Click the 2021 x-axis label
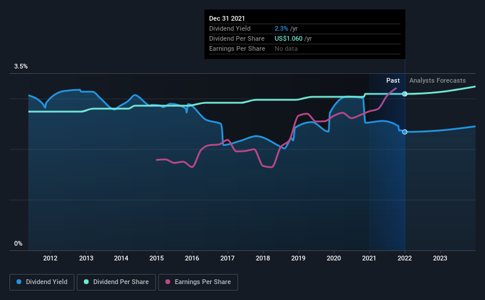 pyautogui.click(x=369, y=258)
